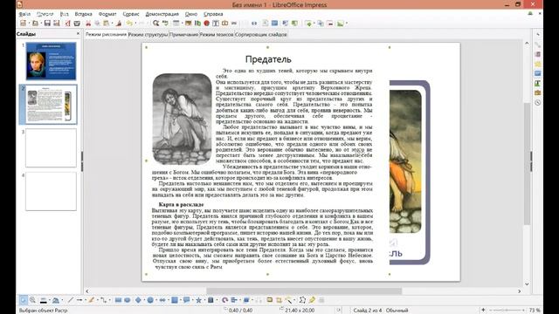Click the Line color tool
Viewport: 559px width, 314px height.
point(43,300)
